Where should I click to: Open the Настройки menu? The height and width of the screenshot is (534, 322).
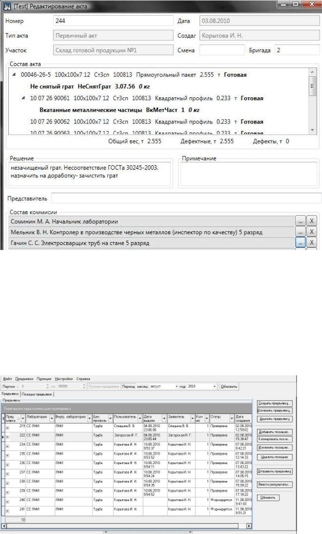click(64, 379)
